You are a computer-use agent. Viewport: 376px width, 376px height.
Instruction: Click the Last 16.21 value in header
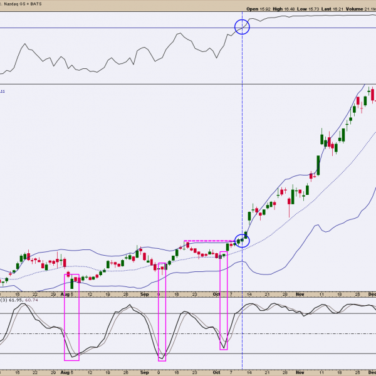point(338,9)
